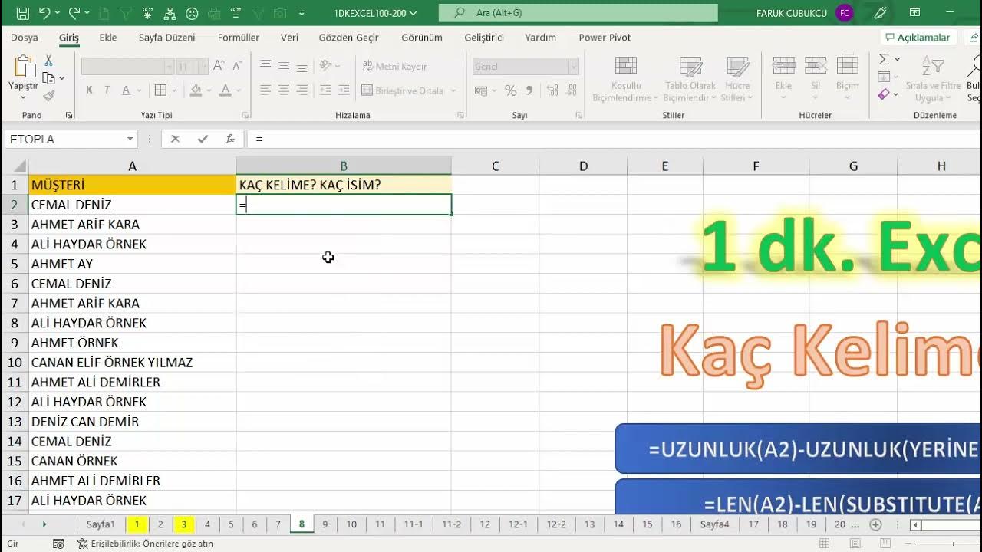Switch to the Ekle ribbon tab
The image size is (982, 552).
pos(108,38)
